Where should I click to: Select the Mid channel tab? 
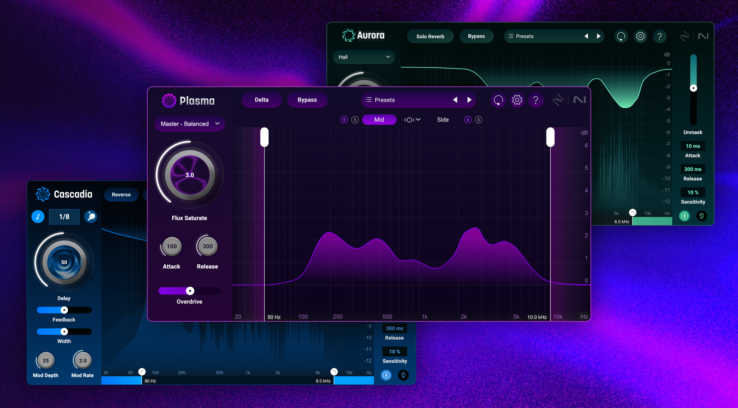pyautogui.click(x=379, y=120)
